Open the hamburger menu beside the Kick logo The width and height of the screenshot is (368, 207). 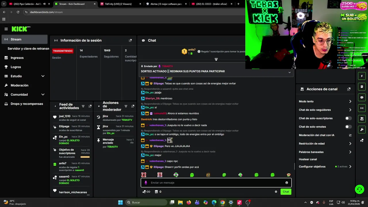(x=6, y=29)
